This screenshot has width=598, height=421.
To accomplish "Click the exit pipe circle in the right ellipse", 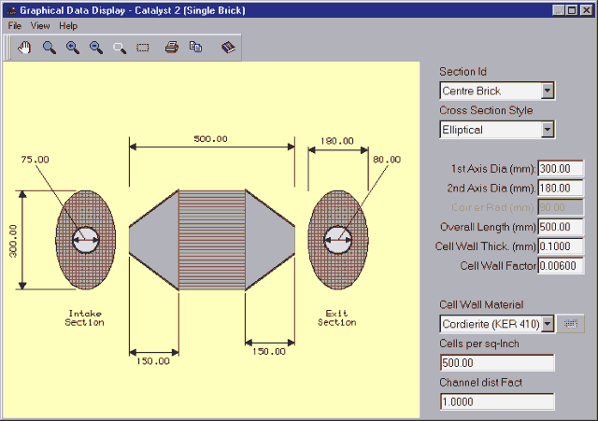I will [338, 240].
